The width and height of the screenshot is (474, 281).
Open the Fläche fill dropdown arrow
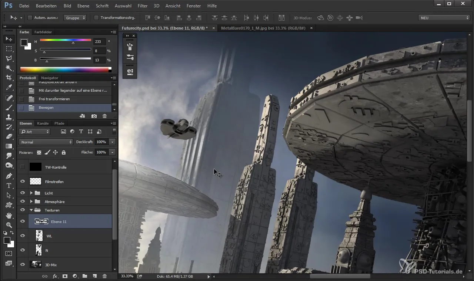(112, 152)
